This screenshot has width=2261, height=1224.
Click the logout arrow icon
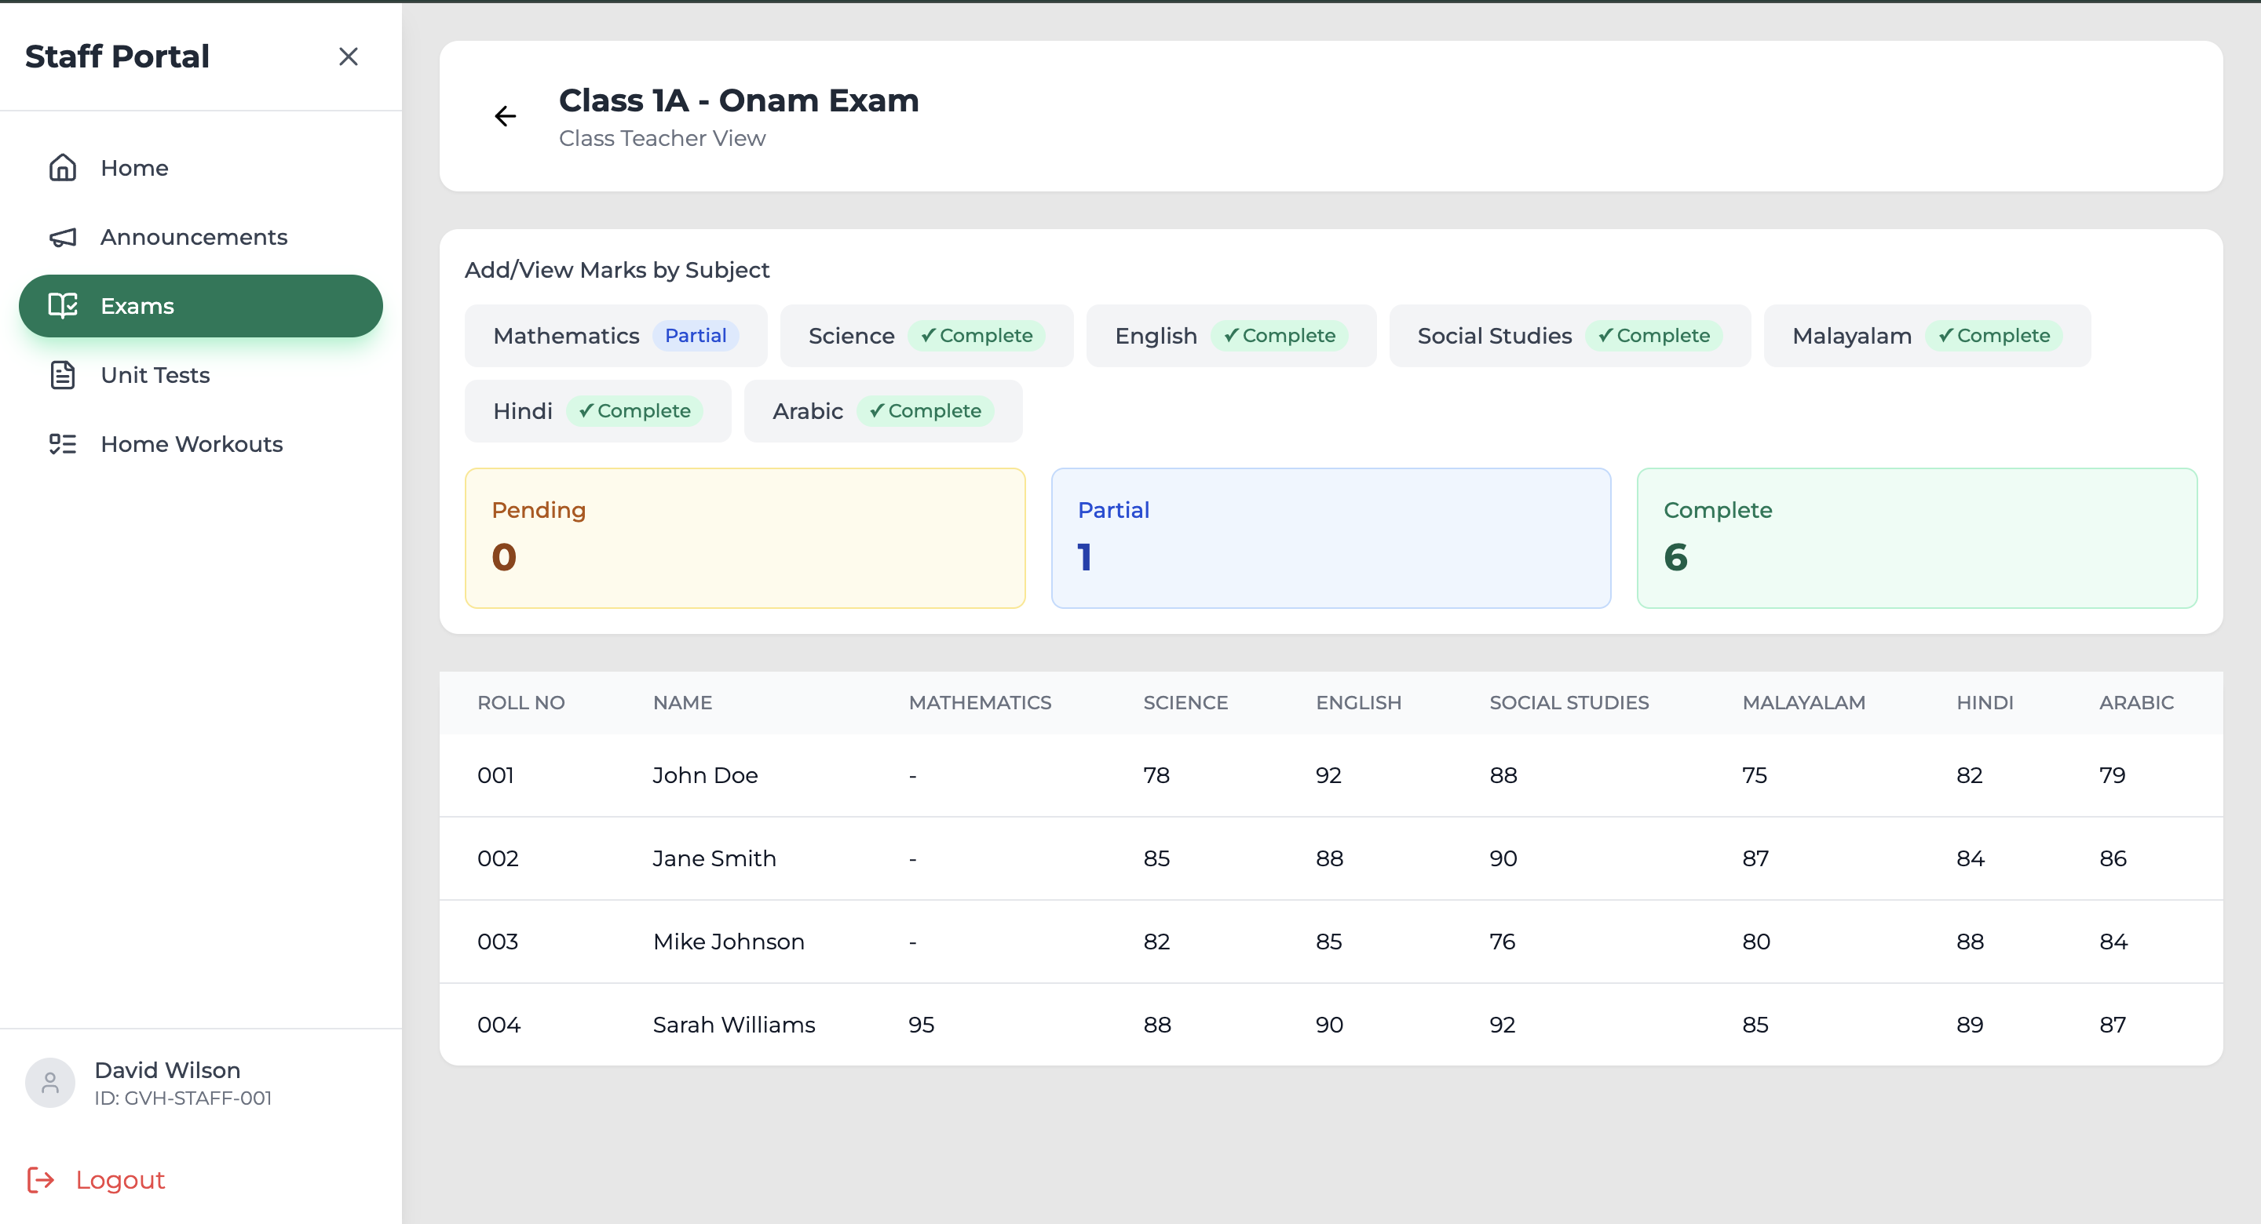pyautogui.click(x=40, y=1179)
